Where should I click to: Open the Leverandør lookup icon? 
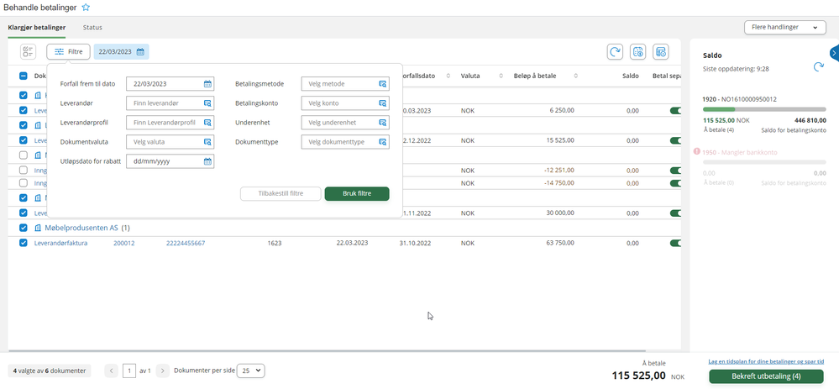[x=207, y=103]
